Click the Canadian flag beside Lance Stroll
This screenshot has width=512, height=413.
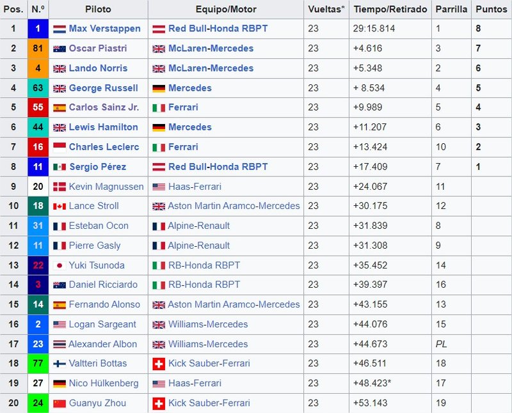pyautogui.click(x=60, y=207)
